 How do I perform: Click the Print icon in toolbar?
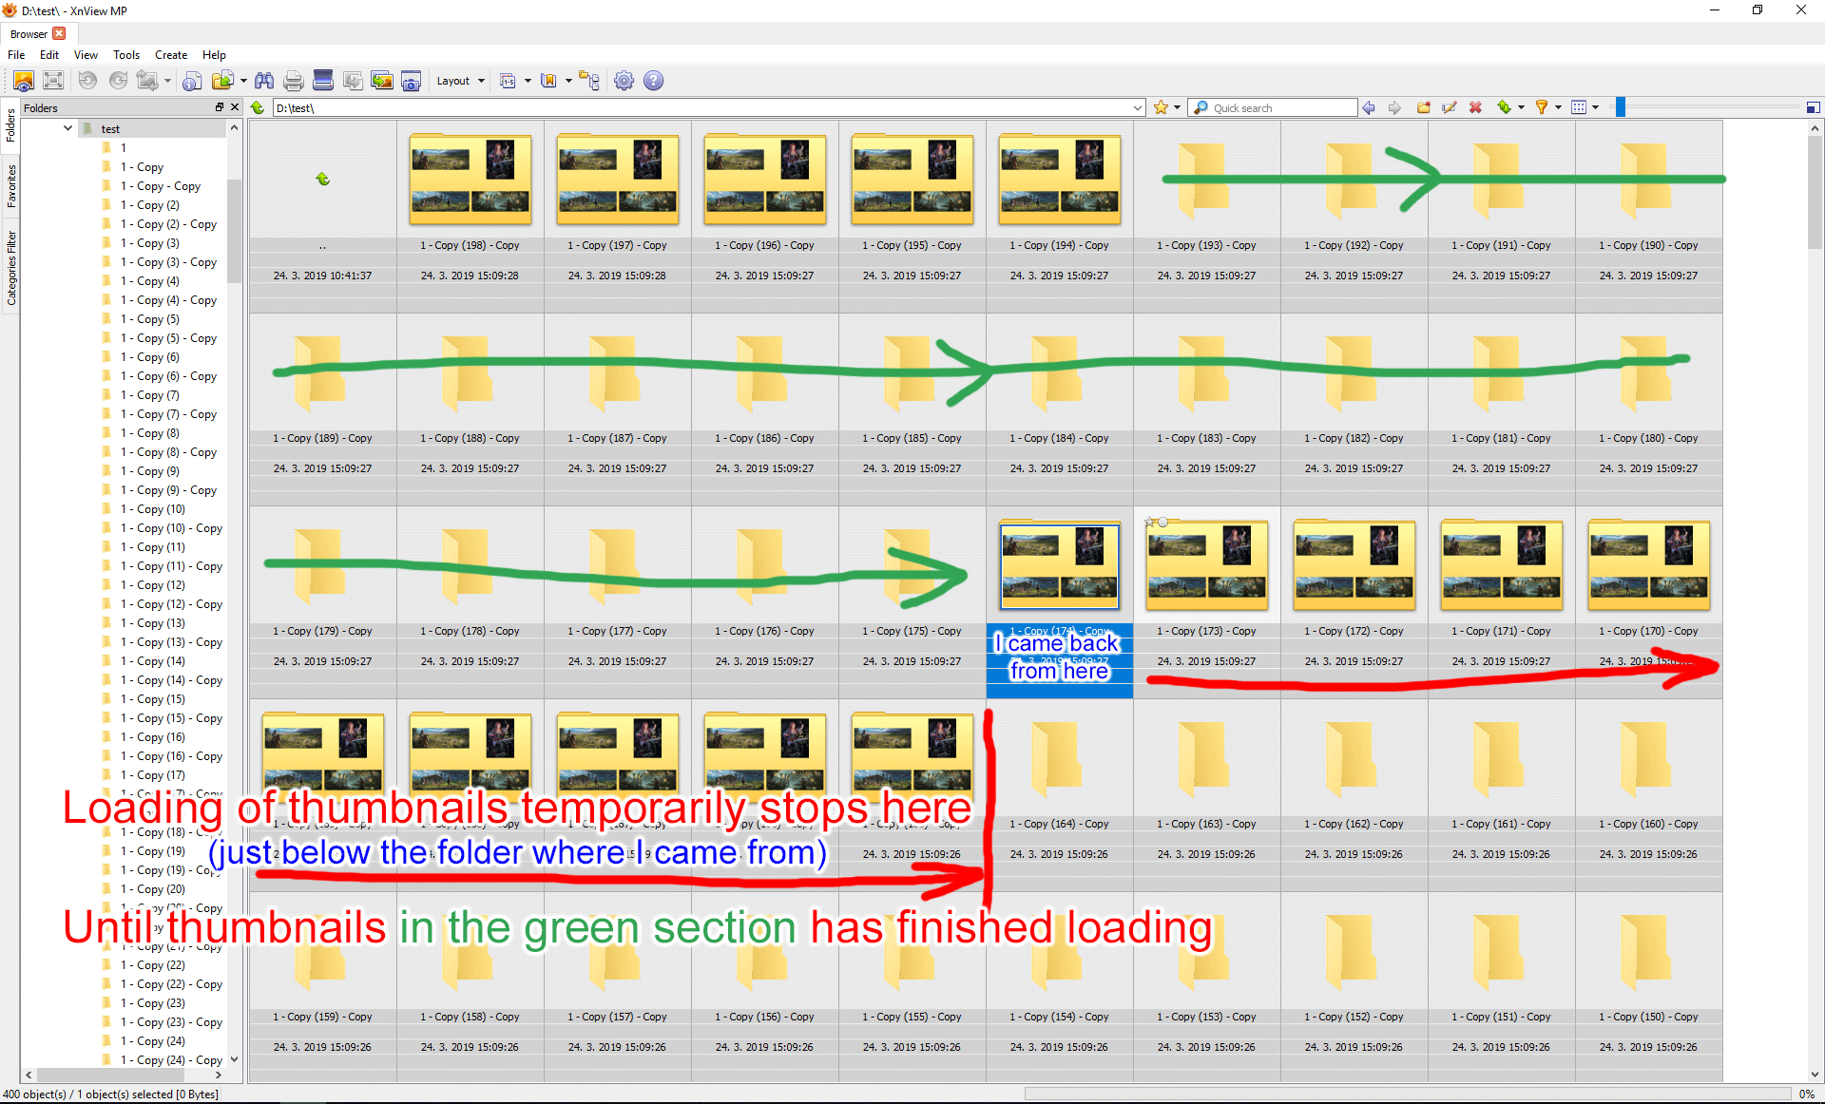click(294, 81)
